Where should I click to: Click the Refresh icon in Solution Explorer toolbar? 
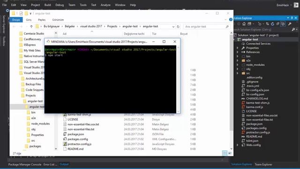tap(272, 24)
